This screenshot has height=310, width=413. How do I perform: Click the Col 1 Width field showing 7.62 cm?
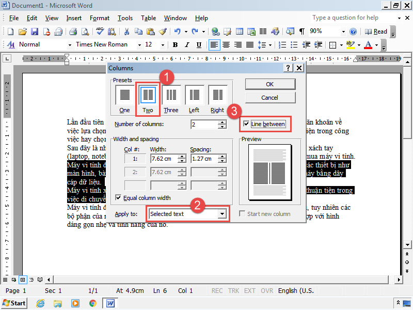[x=164, y=159]
